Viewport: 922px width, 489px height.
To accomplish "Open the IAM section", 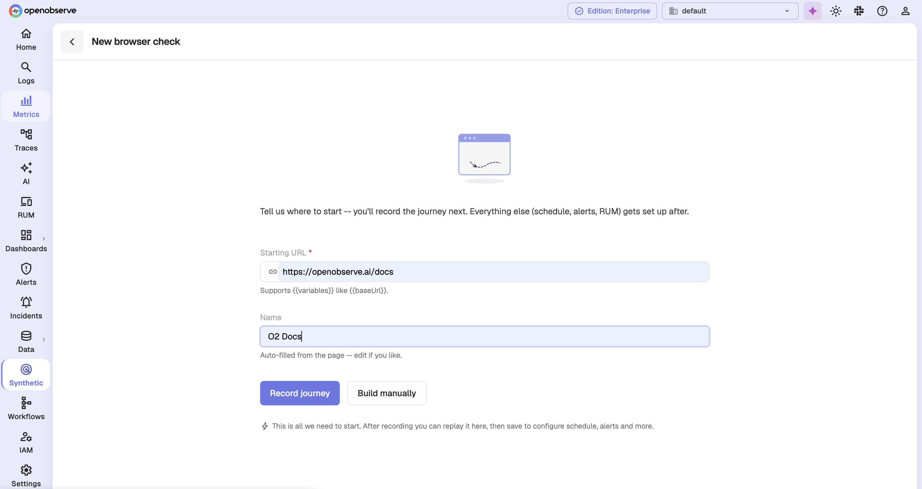I will 26,442.
